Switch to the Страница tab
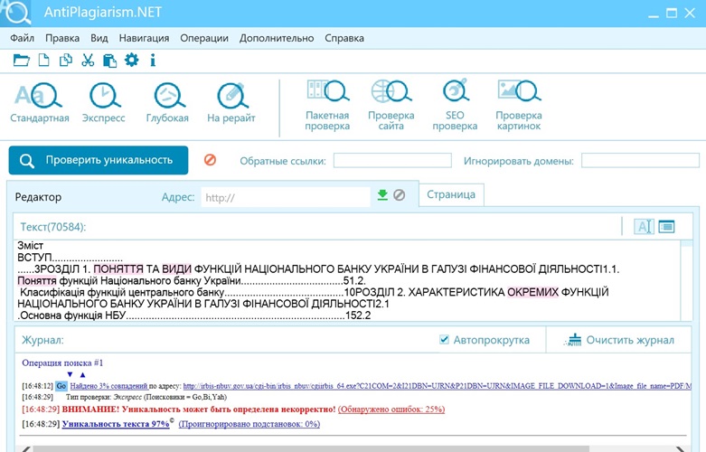706x452 pixels. pos(451,194)
